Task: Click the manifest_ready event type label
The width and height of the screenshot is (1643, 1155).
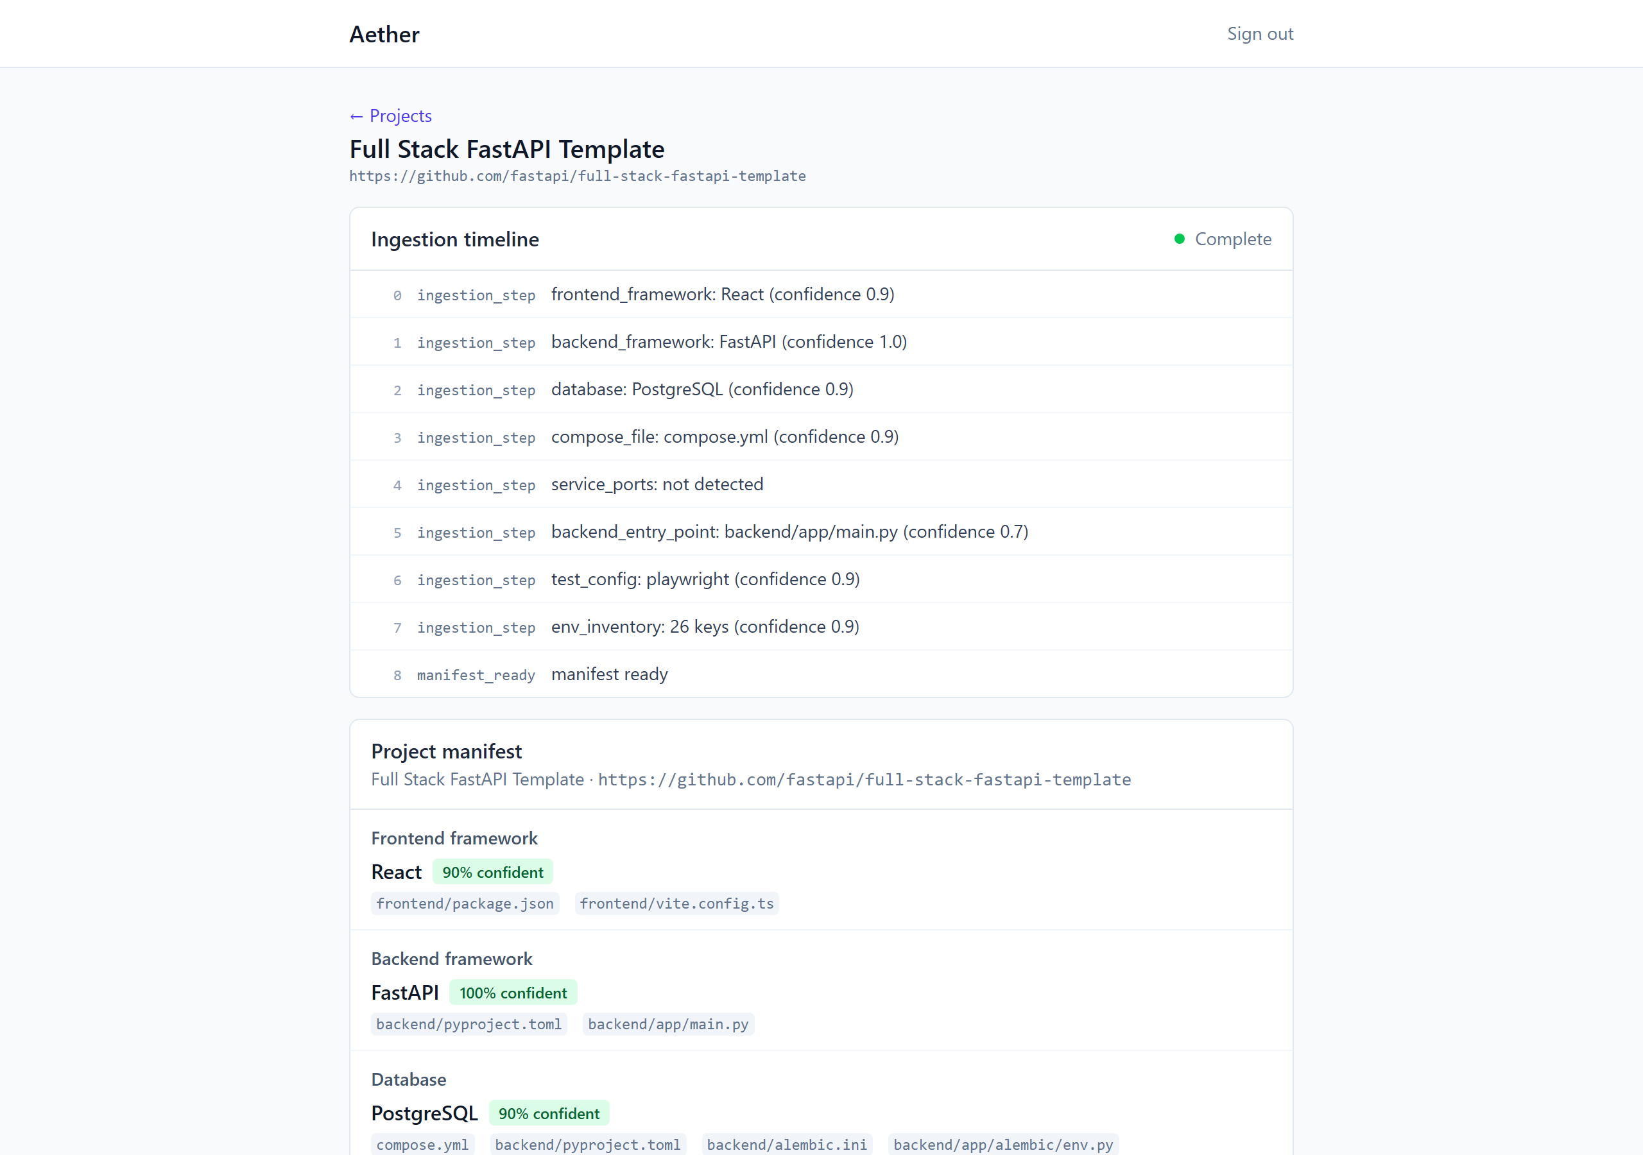Action: click(476, 675)
